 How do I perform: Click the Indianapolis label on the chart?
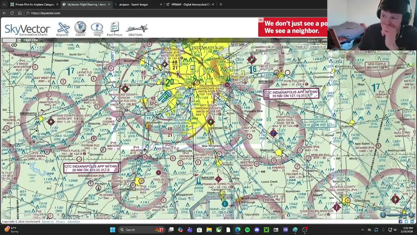207,48
